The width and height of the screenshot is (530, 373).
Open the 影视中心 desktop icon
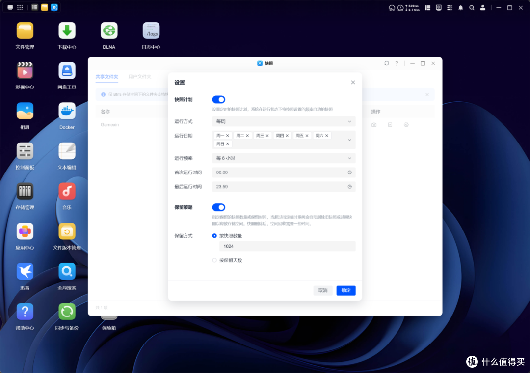pos(25,71)
